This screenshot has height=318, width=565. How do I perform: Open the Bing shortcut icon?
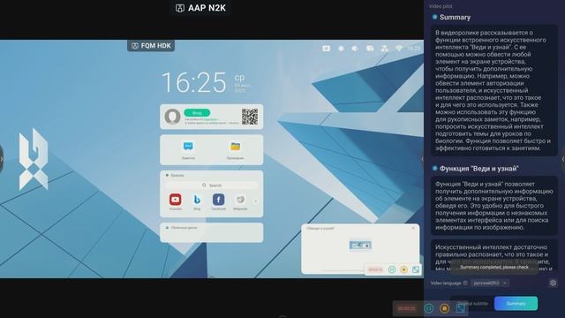click(x=197, y=200)
